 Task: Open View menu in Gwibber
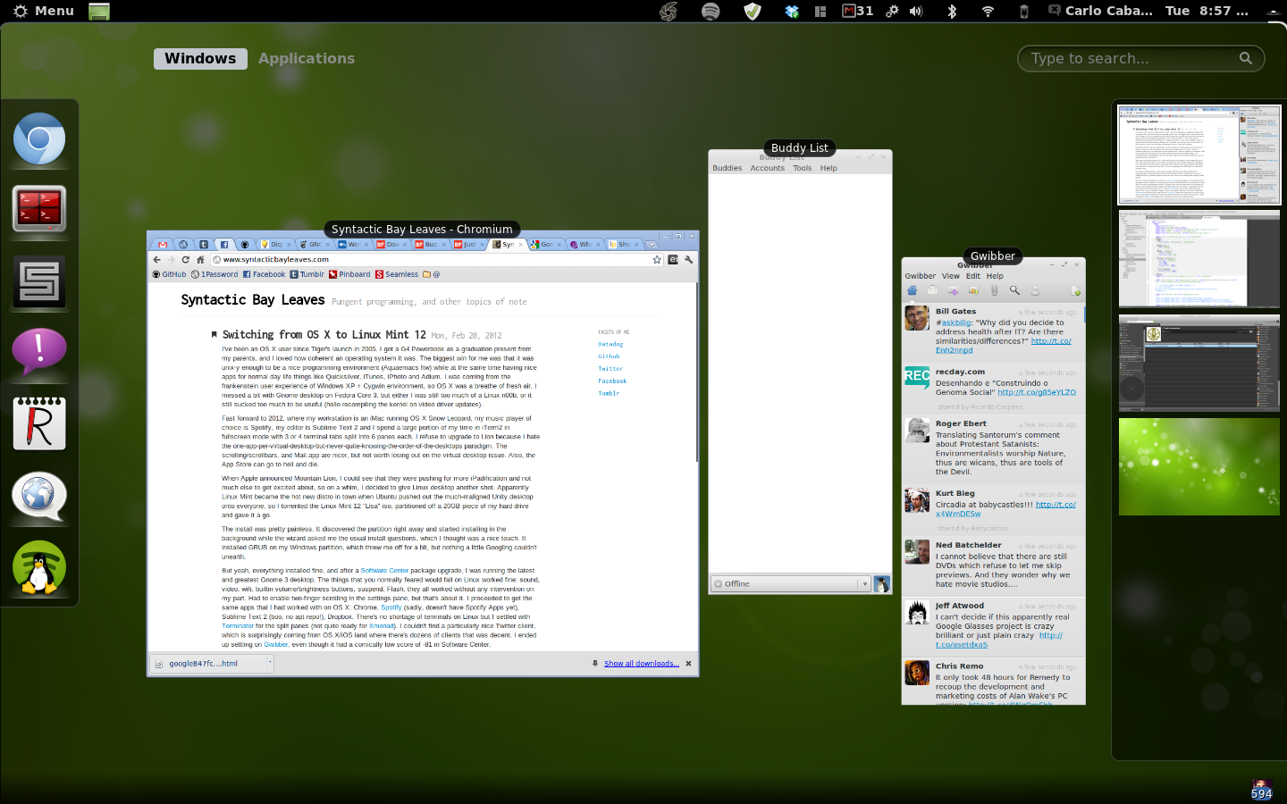pyautogui.click(x=951, y=276)
